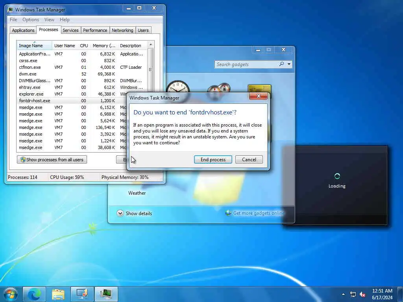
Task: Select the CPU Meter gadget icon
Action: (x=219, y=89)
